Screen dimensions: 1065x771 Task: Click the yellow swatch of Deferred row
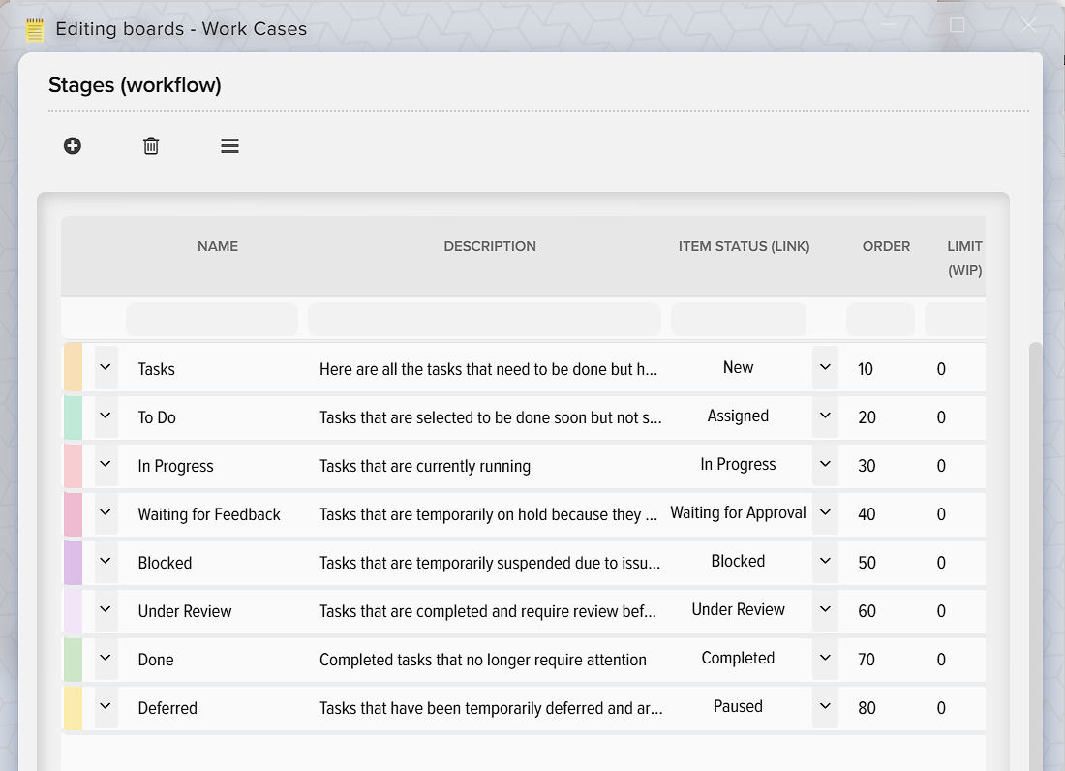click(73, 708)
